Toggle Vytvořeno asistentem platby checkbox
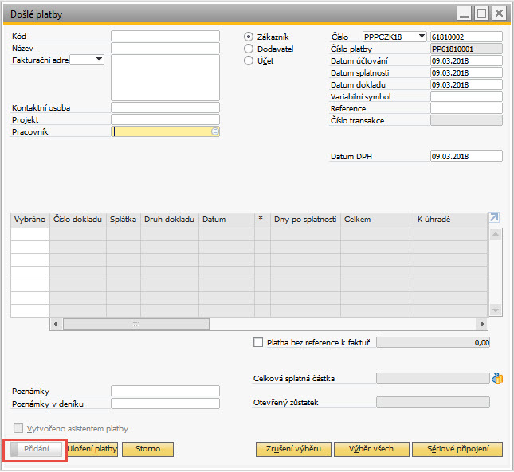Image resolution: width=514 pixels, height=472 pixels. tap(18, 428)
